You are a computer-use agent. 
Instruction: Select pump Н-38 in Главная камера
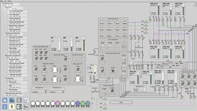[44, 69]
